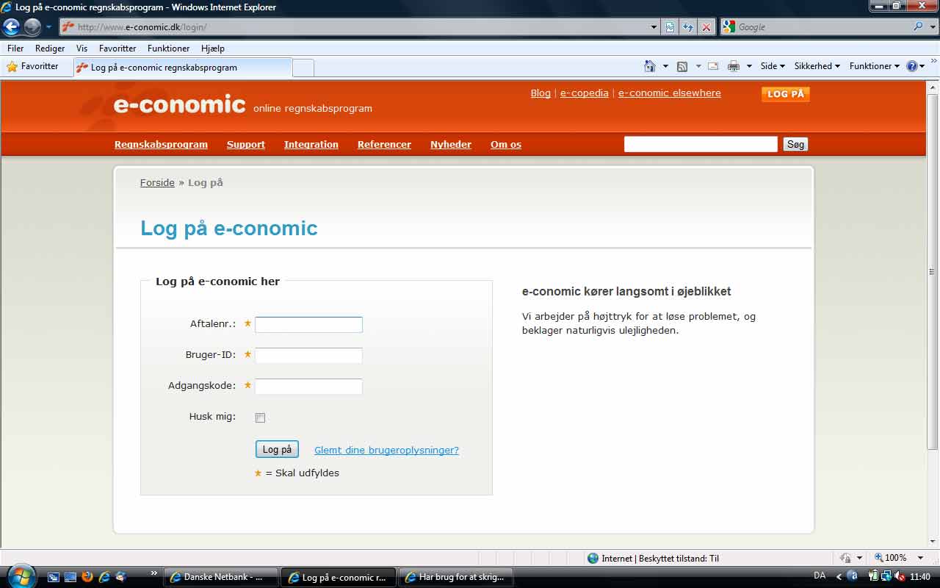The image size is (940, 588).
Task: Click the red Stop loading icon
Action: tap(706, 27)
